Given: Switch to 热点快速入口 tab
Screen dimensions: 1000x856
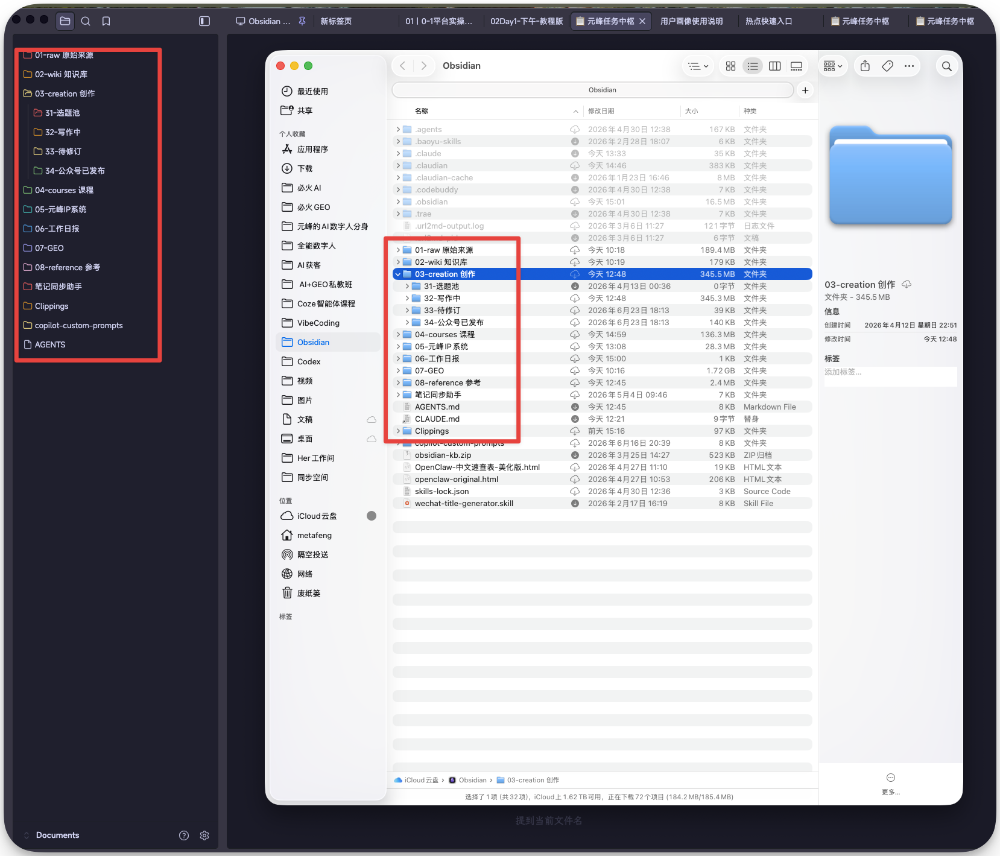Looking at the screenshot, I should coord(768,21).
